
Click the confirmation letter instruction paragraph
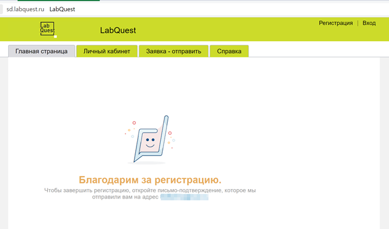(150, 193)
